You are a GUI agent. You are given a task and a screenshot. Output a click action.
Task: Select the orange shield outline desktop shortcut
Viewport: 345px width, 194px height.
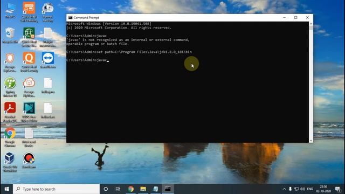(x=10, y=62)
